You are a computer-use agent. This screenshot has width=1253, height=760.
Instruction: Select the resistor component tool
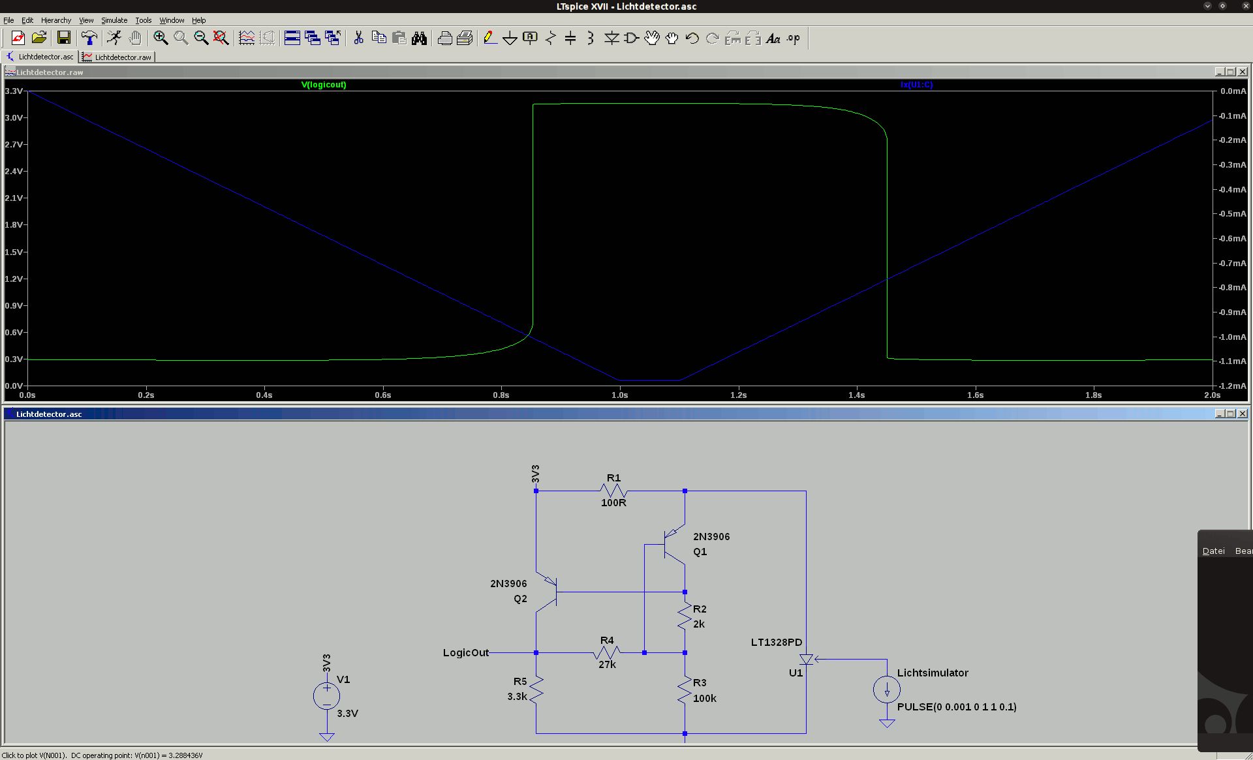[x=550, y=38]
